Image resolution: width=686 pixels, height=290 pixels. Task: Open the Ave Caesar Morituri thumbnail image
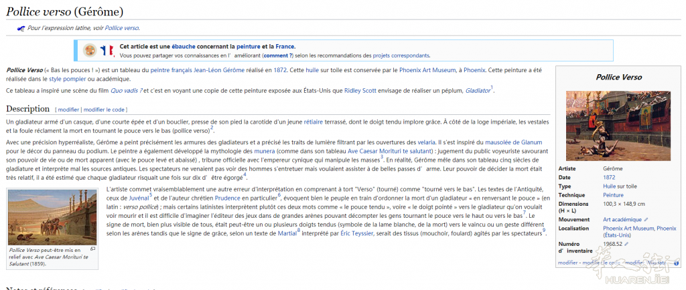tap(52, 218)
